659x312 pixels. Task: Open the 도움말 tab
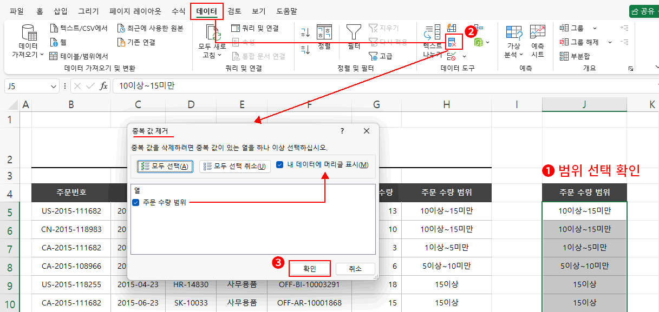[286, 11]
